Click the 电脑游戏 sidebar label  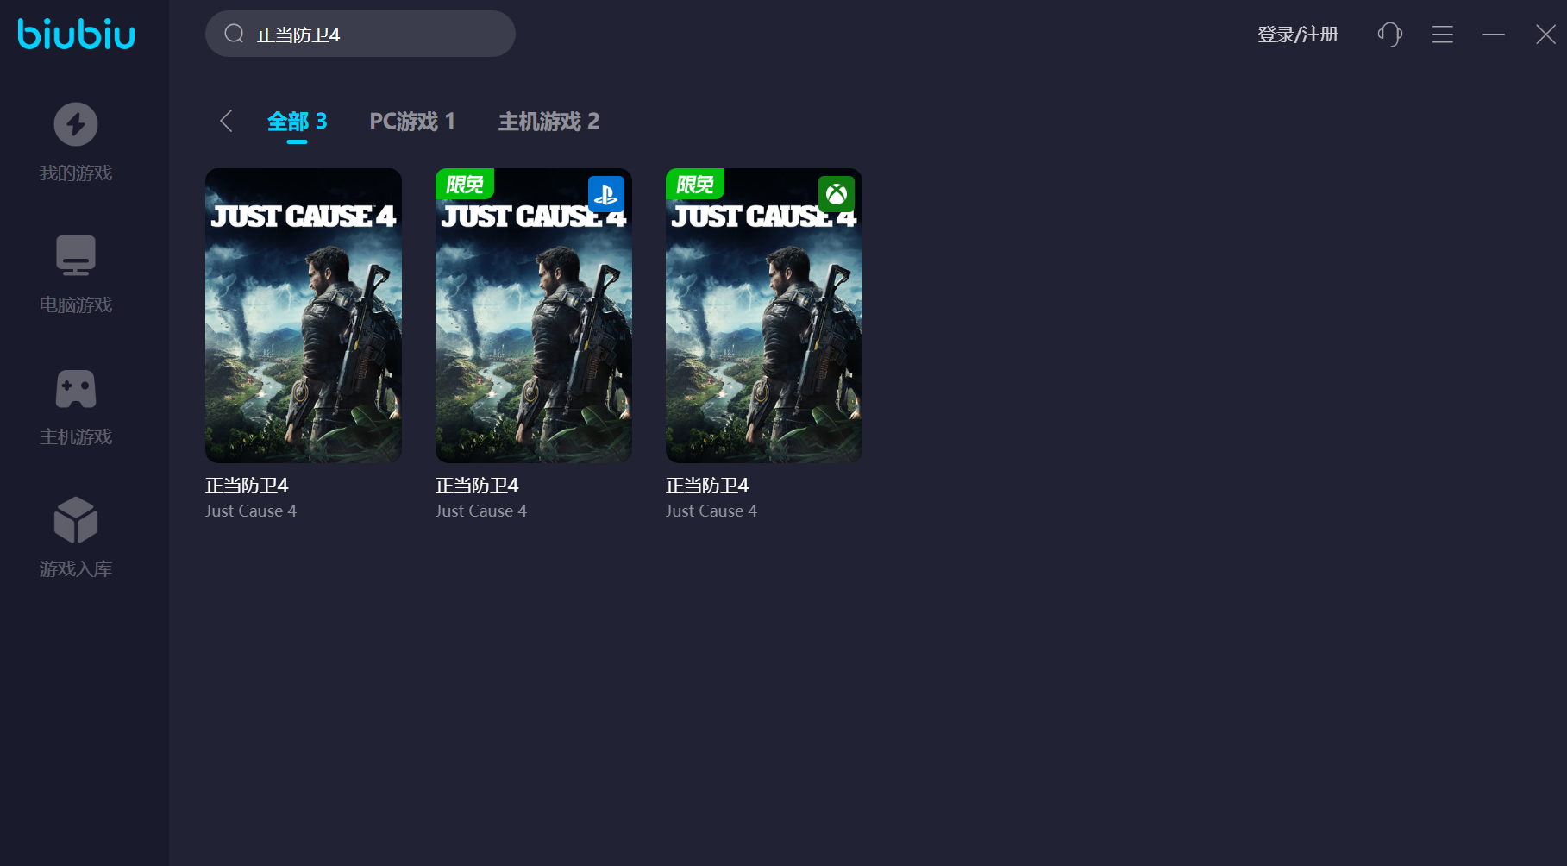76,305
